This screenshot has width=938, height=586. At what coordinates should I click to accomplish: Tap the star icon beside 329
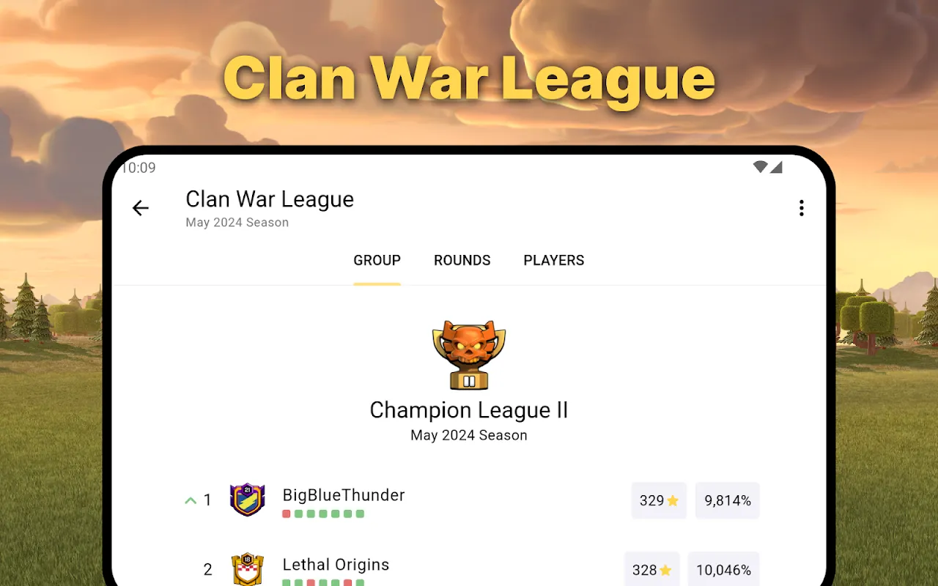click(673, 501)
